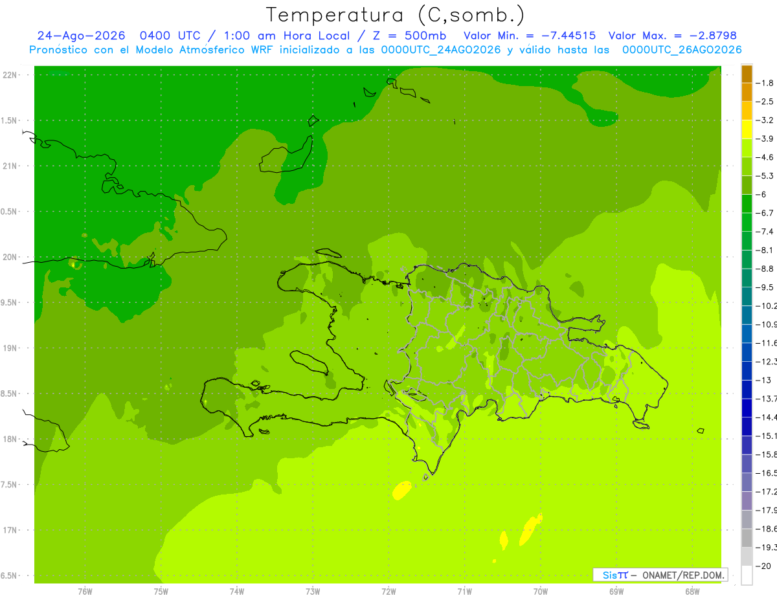Click the "-19.3" legend value

click(x=766, y=548)
